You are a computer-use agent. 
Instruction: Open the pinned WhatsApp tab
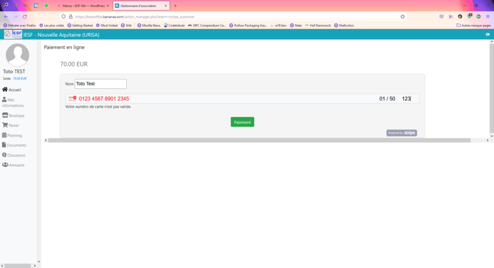point(46,6)
